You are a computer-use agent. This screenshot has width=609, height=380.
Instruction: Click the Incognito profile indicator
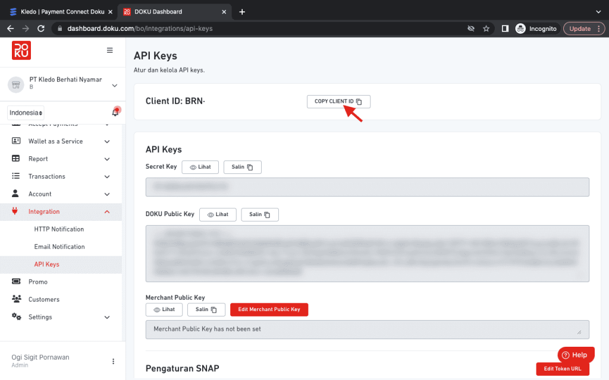coord(536,28)
